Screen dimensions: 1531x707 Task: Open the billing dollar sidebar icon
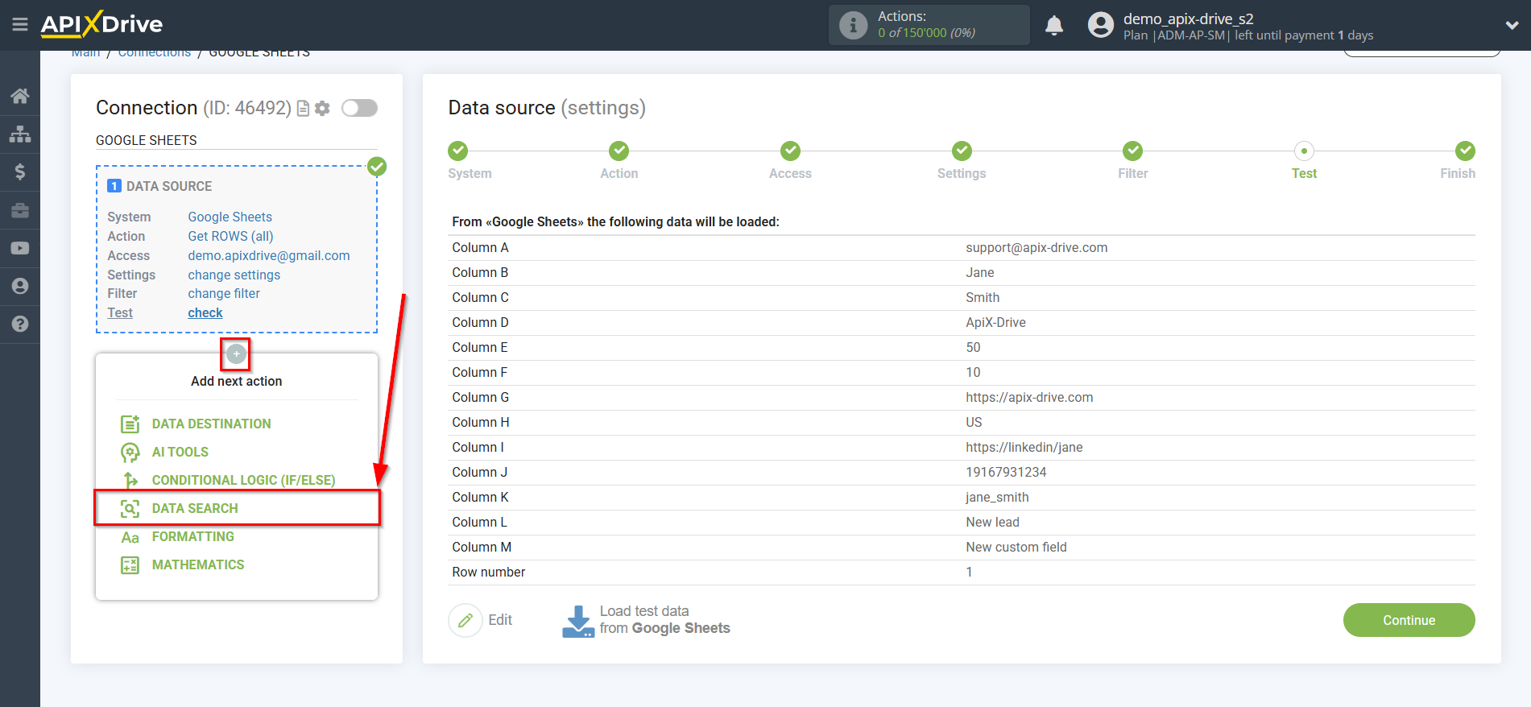tap(20, 172)
